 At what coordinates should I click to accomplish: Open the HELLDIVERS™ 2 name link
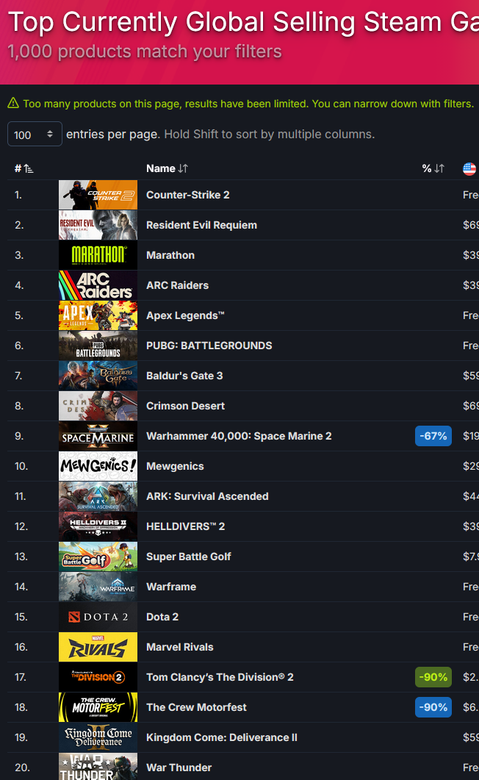[185, 526]
